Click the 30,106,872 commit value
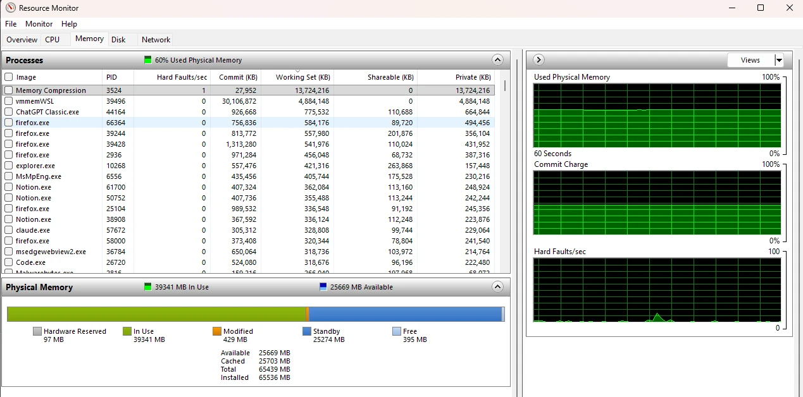This screenshot has width=803, height=397. click(239, 101)
